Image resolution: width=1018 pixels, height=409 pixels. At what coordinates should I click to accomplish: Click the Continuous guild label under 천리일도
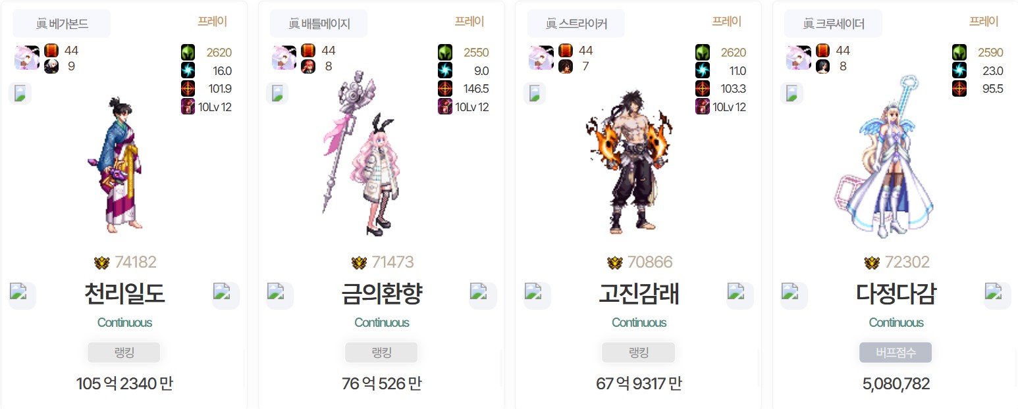[x=124, y=323]
